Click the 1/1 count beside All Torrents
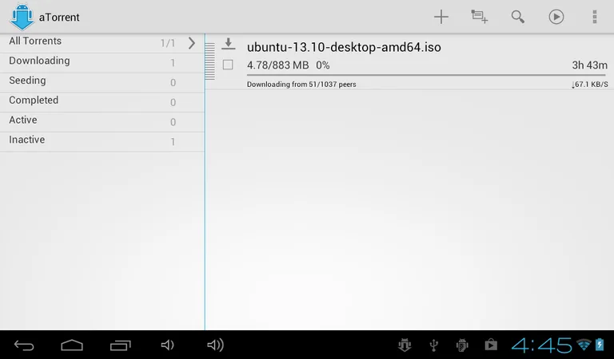614x359 pixels. [x=168, y=43]
